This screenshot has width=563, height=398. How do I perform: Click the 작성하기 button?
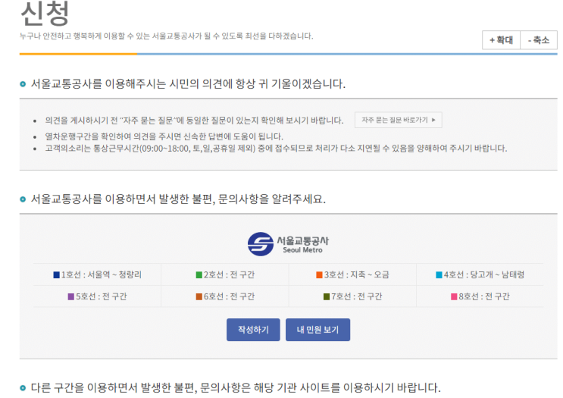coord(253,329)
